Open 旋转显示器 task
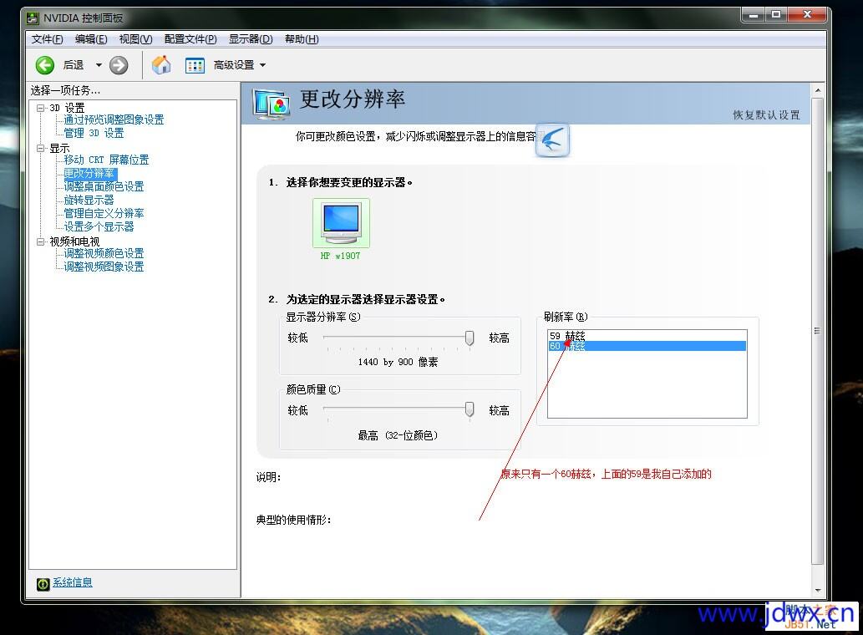This screenshot has width=863, height=635. (89, 200)
